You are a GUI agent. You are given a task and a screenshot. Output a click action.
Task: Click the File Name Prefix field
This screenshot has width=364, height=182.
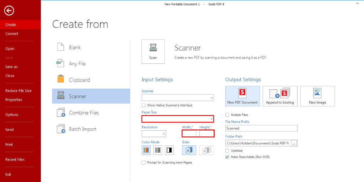click(x=261, y=128)
